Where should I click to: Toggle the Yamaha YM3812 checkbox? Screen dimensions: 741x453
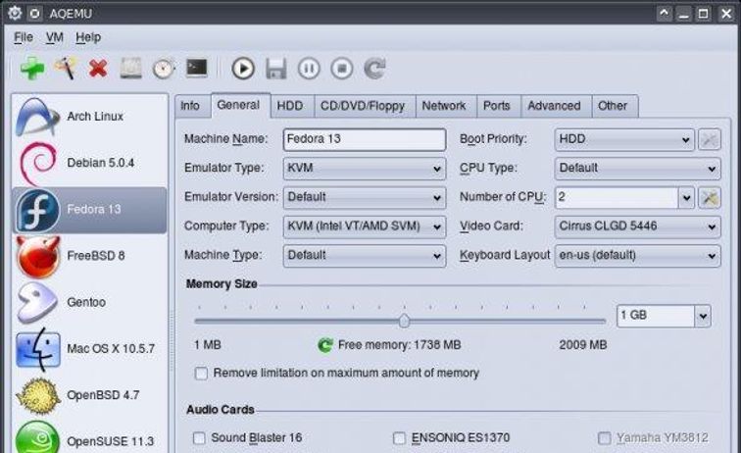tap(604, 438)
